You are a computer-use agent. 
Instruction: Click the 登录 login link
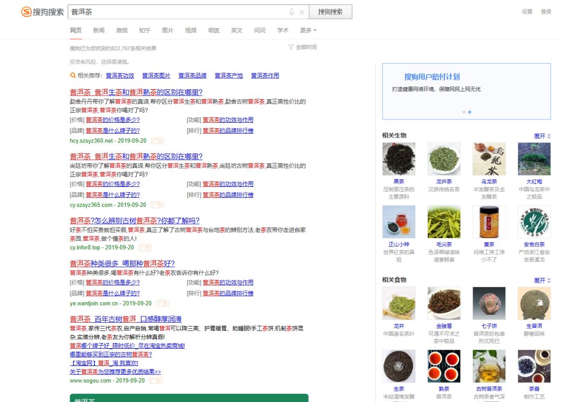click(x=546, y=11)
